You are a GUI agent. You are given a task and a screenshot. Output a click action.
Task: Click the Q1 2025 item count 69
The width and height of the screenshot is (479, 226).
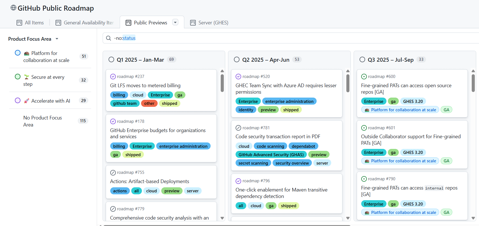pyautogui.click(x=172, y=59)
